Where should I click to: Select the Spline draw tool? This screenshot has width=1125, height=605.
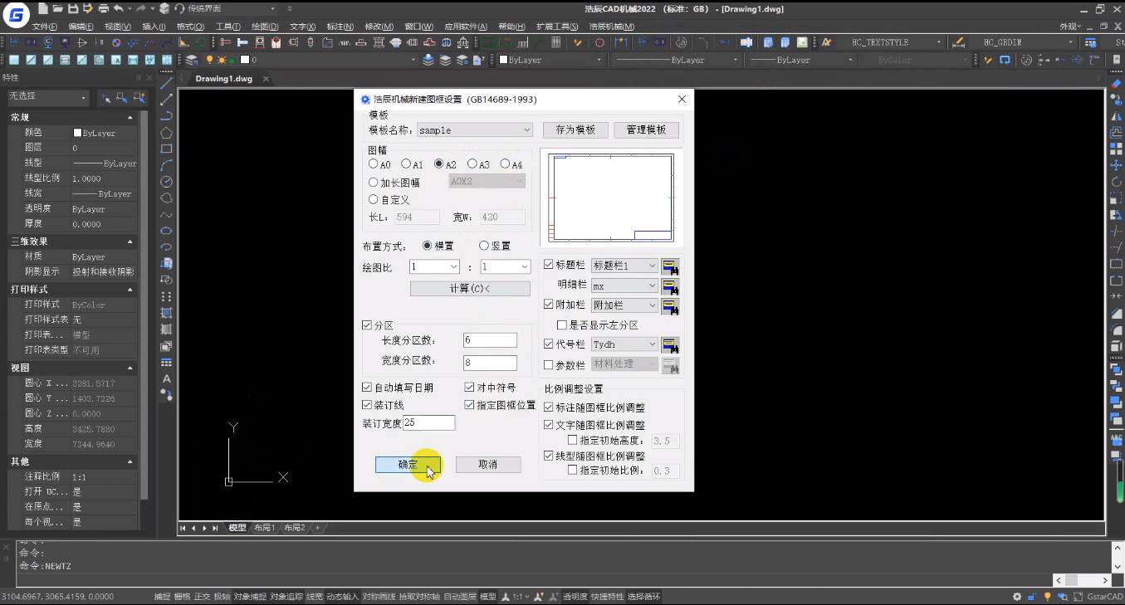click(x=166, y=215)
